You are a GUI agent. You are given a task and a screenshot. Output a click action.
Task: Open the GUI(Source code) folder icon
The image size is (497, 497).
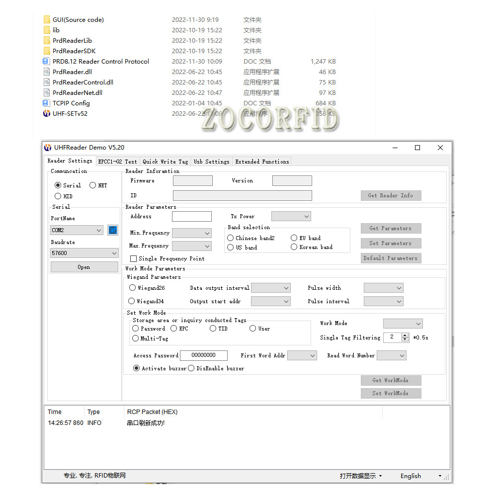coord(47,20)
